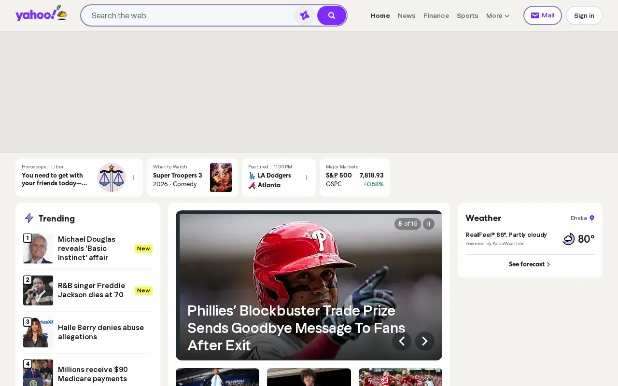This screenshot has height=386, width=618.
Task: Click the S&P 500 market label
Action: (339, 176)
